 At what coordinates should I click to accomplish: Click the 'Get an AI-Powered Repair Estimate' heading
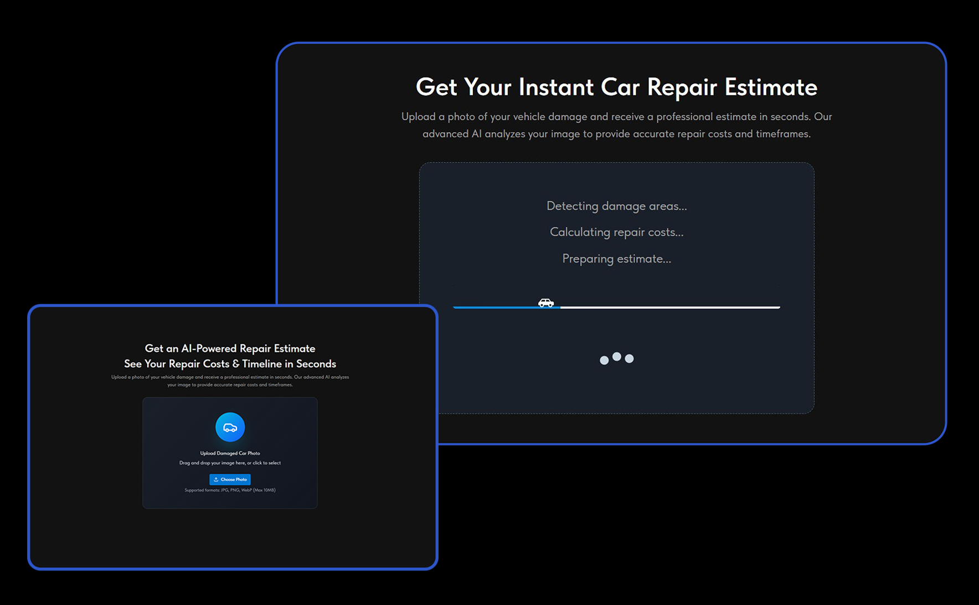(x=230, y=348)
